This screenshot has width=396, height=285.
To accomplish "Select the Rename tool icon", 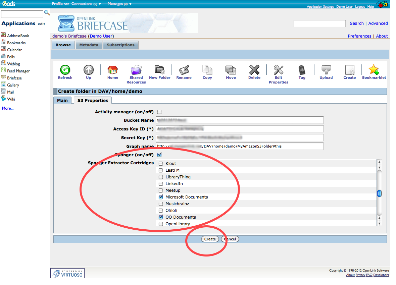I will 184,70.
